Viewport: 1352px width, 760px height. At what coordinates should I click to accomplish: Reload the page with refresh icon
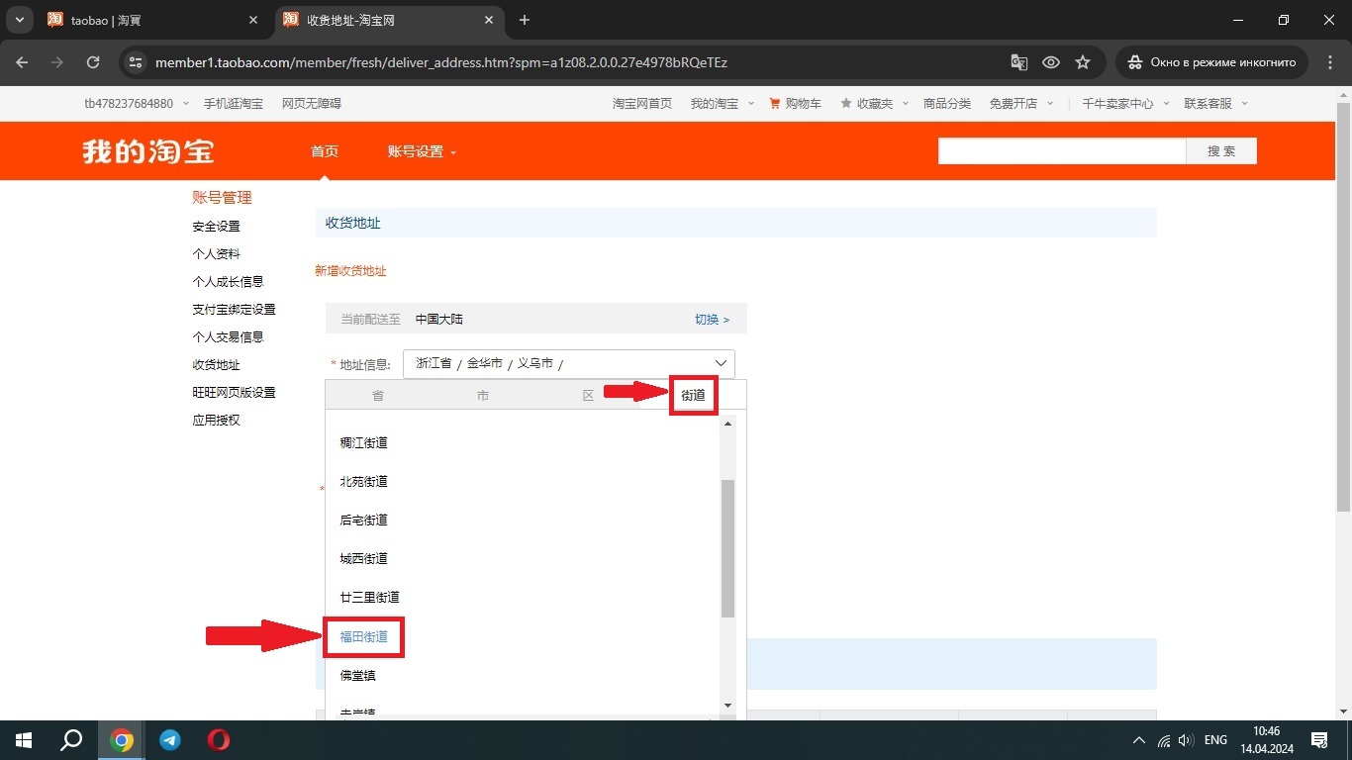point(93,62)
